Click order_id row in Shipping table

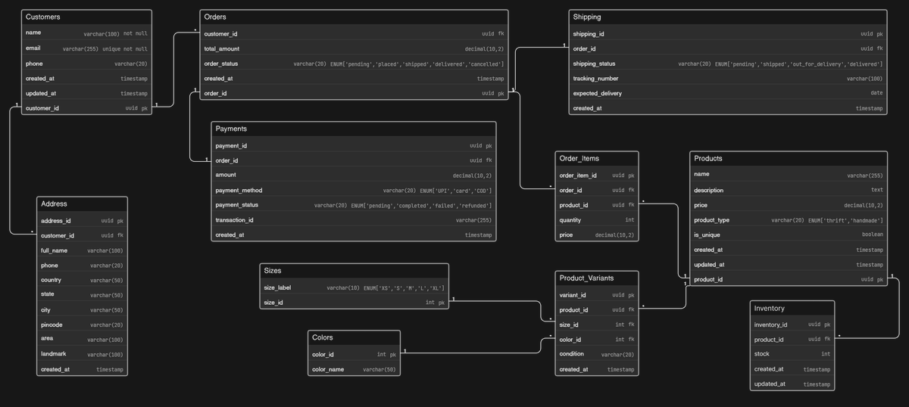[x=728, y=48]
